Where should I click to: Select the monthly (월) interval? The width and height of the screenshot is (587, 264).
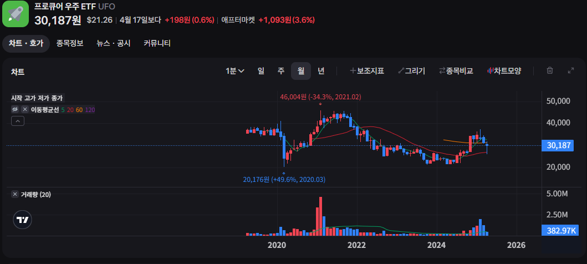pyautogui.click(x=301, y=71)
